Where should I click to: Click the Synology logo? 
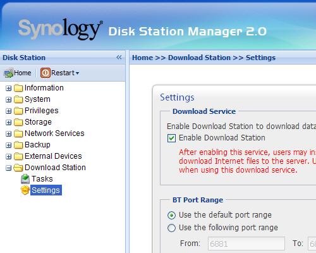(61, 29)
